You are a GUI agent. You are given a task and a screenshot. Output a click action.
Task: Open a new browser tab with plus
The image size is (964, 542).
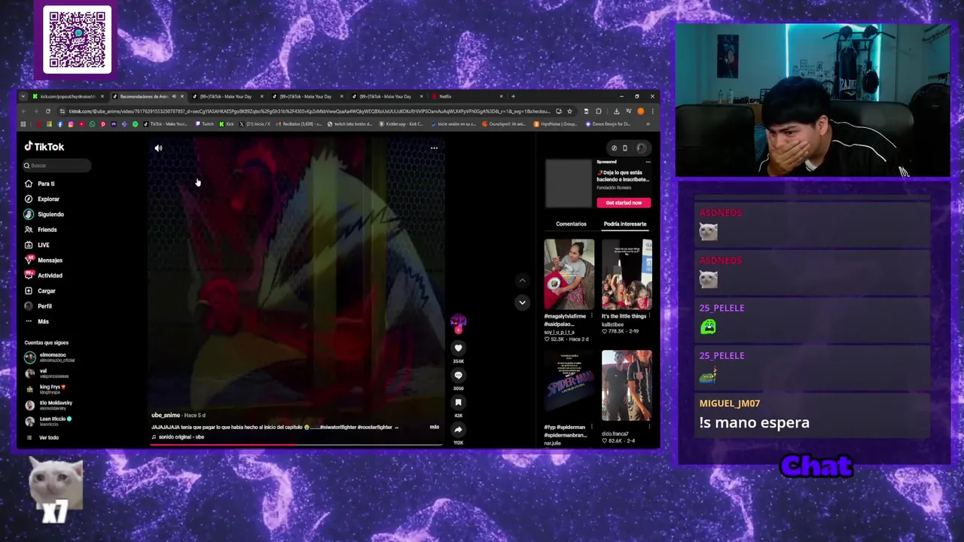[514, 96]
